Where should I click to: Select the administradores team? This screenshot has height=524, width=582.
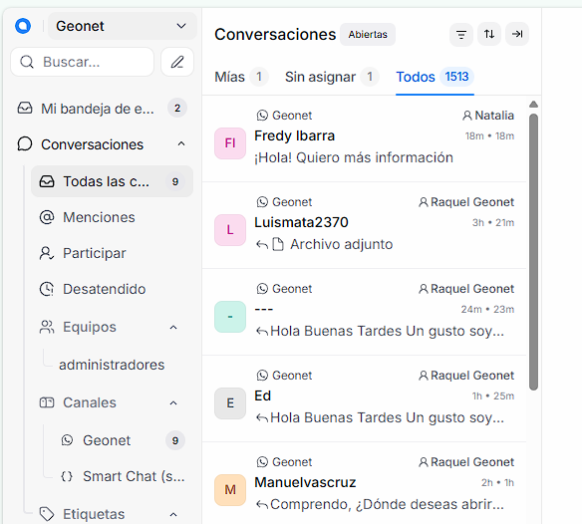click(112, 365)
